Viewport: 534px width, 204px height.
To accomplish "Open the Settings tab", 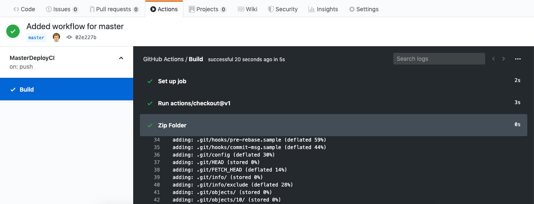I will (x=364, y=9).
